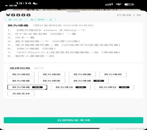The image size is (147, 130).
Task: Select the limited 我为情狂 reward option
Action: [x=114, y=87]
